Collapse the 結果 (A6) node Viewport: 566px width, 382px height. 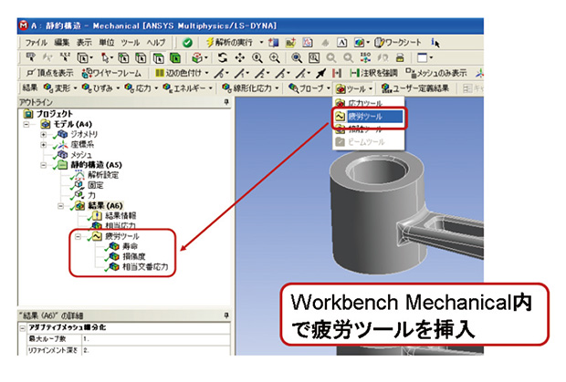click(60, 206)
